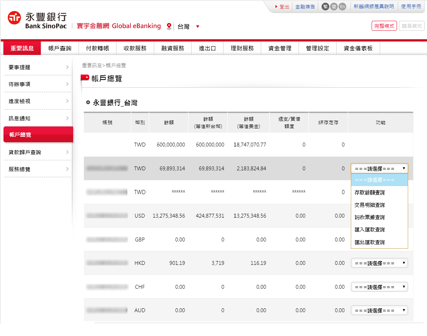Switch language to Simplified Chinese 简

tap(334, 7)
